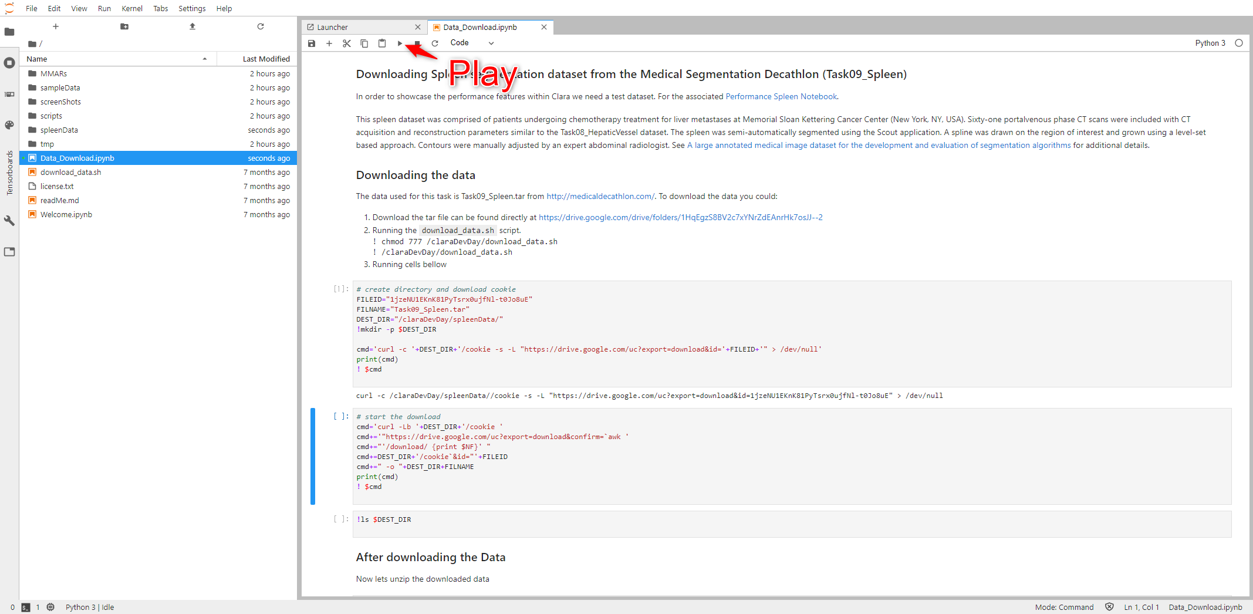Click Python 3 | Idle status text
Viewport: 1253px width, 614px height.
point(90,608)
